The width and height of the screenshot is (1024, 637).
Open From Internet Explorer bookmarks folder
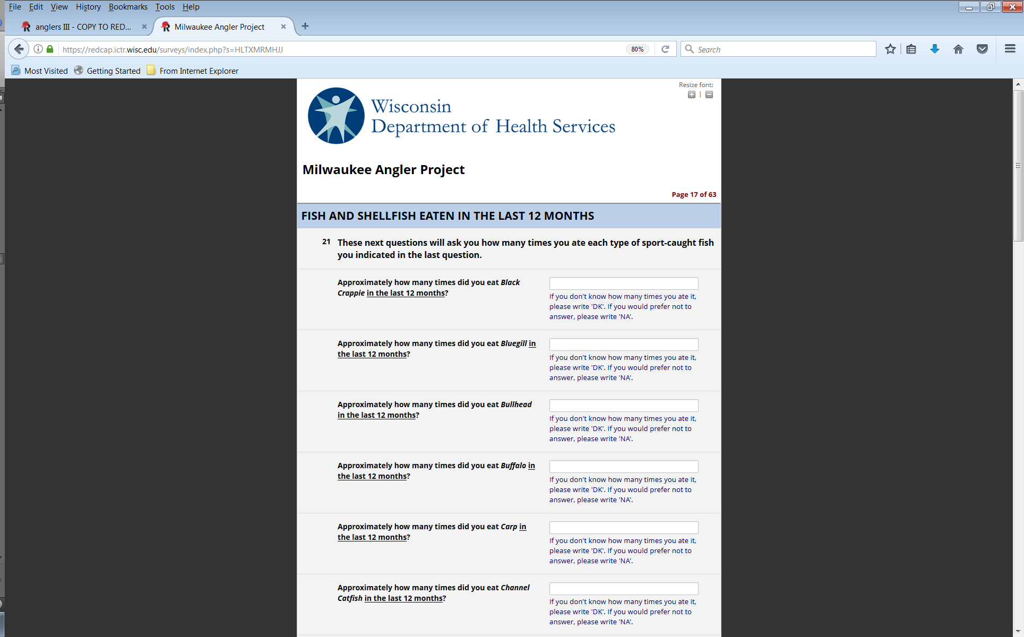(193, 71)
